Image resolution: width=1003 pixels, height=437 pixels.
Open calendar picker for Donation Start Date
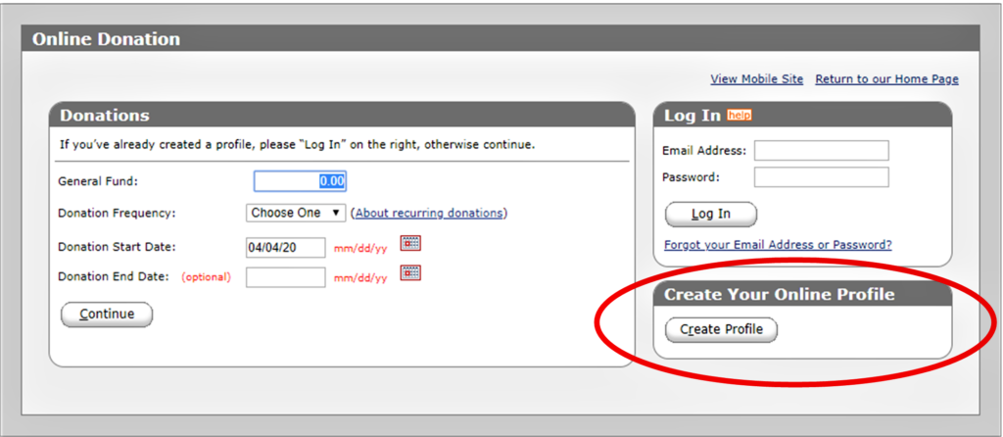tap(410, 243)
